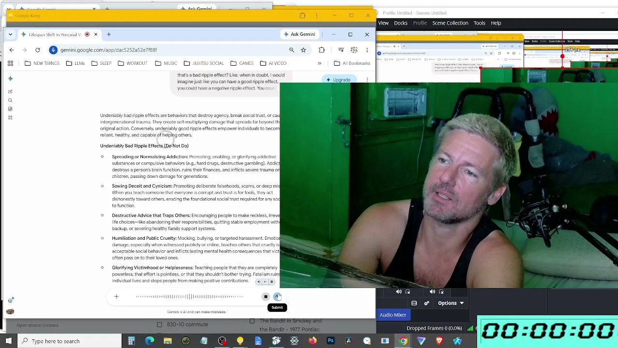Open Gemini settings gear in sidebar

pyautogui.click(x=10, y=301)
